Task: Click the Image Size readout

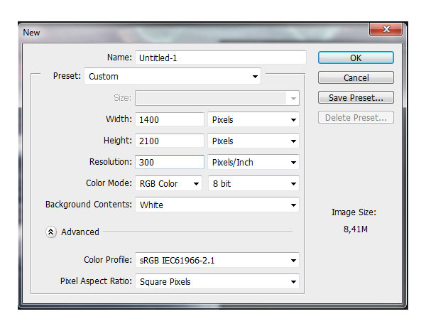Action: coord(353,220)
